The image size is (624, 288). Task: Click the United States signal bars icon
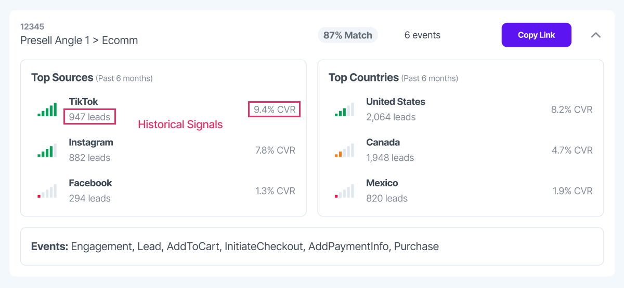[x=344, y=109]
